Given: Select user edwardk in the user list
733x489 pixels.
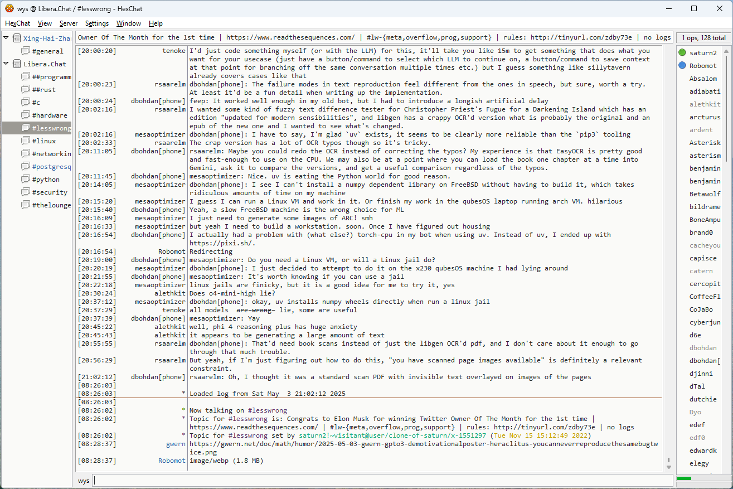Looking at the screenshot, I should click(703, 451).
